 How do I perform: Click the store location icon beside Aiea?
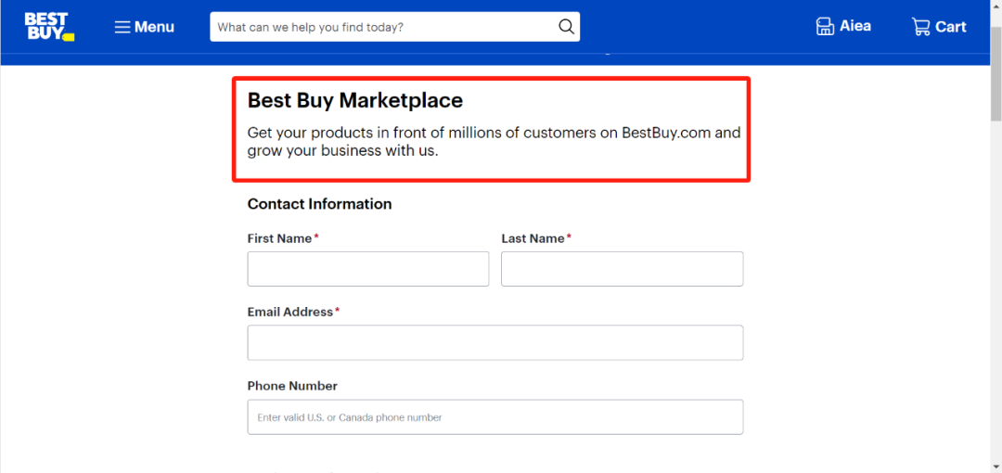pos(825,26)
